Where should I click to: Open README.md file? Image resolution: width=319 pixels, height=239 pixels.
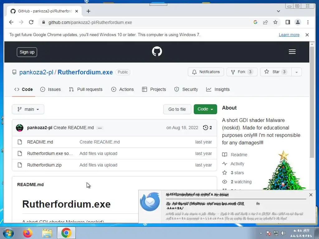[x=40, y=142]
